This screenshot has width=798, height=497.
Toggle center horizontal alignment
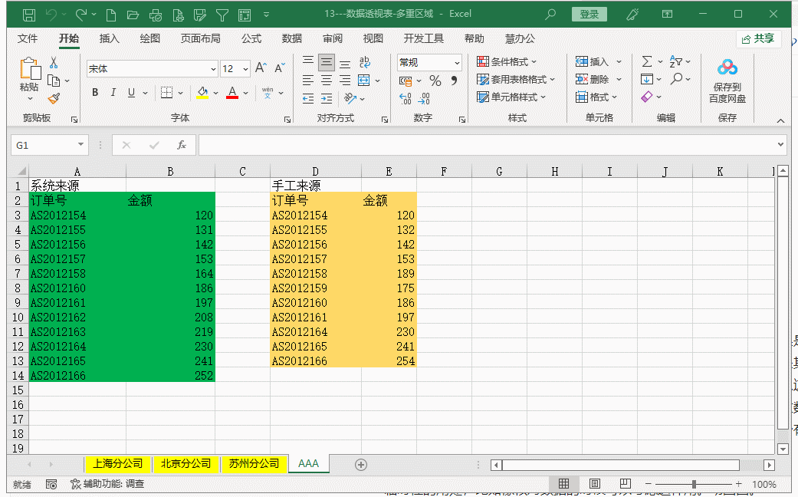click(327, 81)
